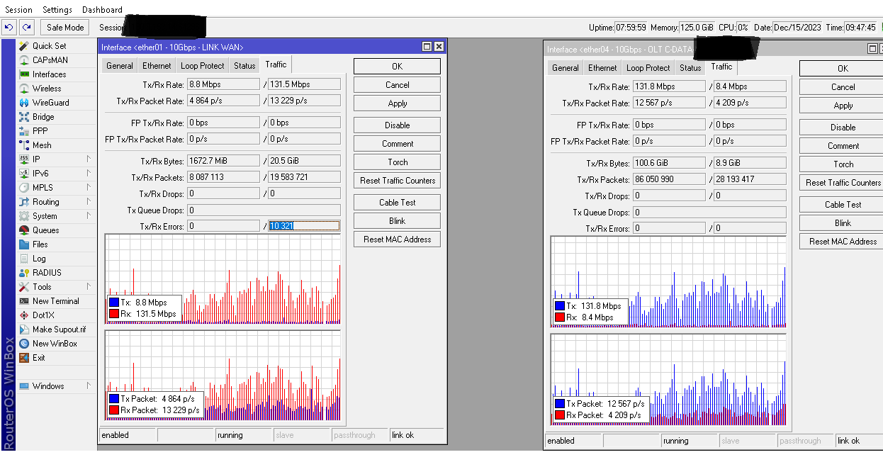Toggle Safe Mode on
Image resolution: width=883 pixels, height=462 pixels.
click(65, 28)
